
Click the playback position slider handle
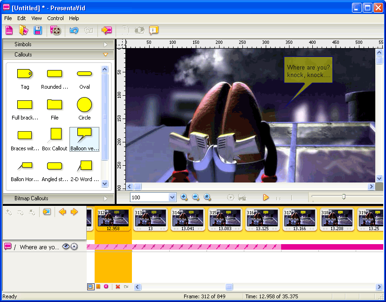(344, 197)
